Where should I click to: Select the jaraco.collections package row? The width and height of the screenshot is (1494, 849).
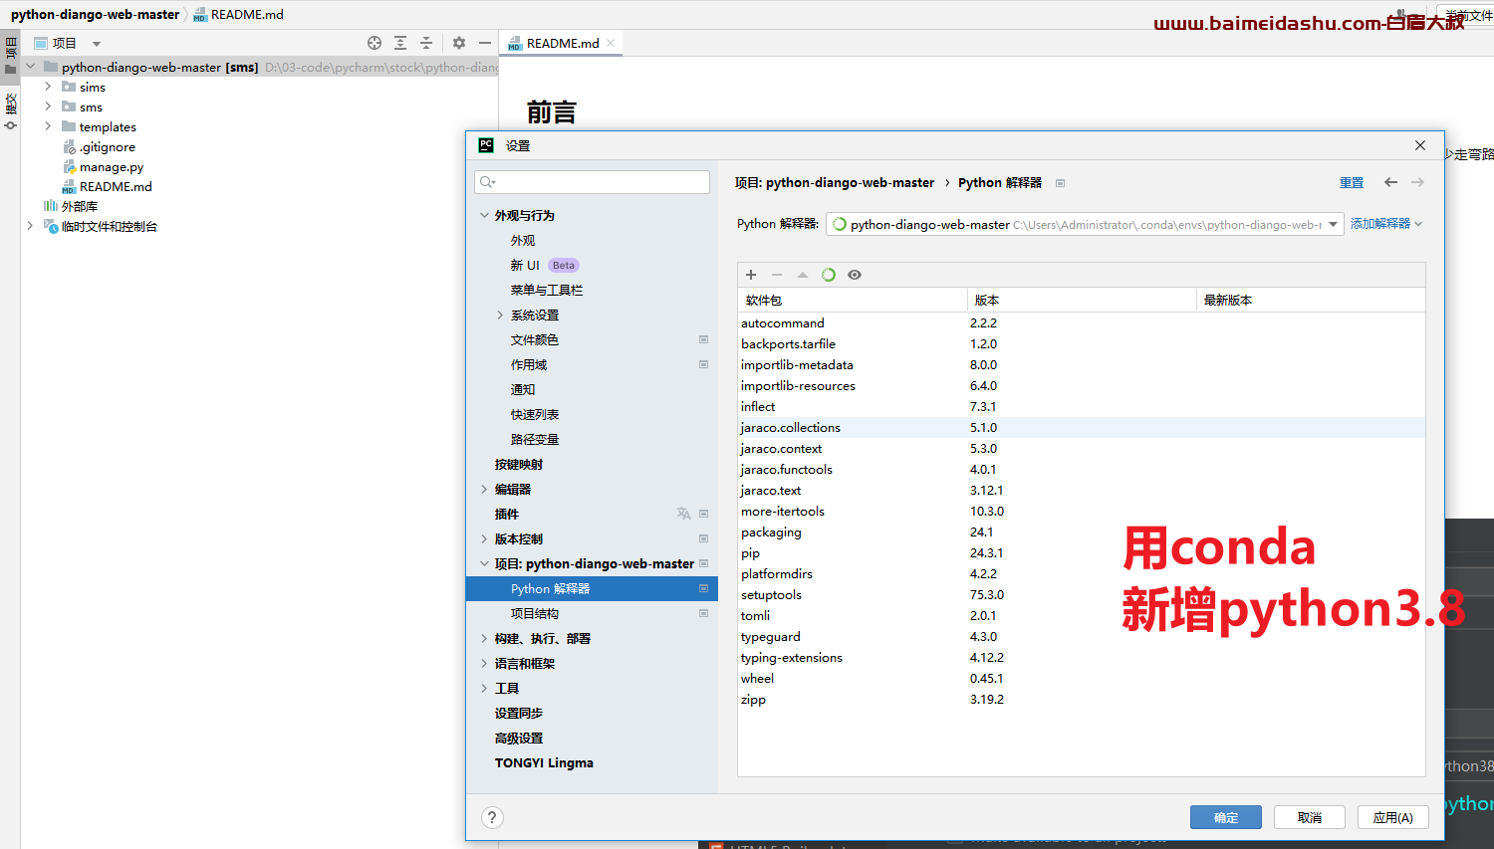click(x=1082, y=427)
